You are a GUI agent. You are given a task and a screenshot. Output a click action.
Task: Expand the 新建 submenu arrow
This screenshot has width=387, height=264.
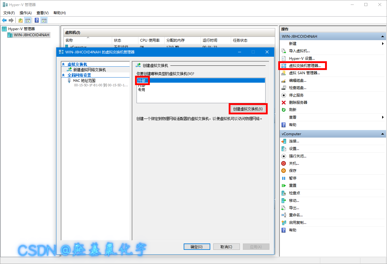[x=383, y=44]
